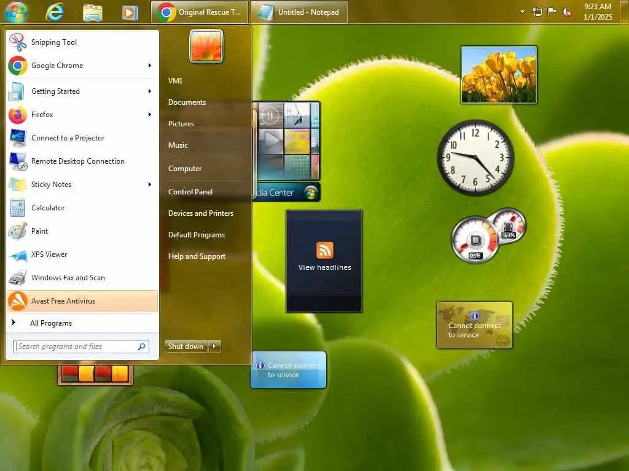Image resolution: width=629 pixels, height=471 pixels.
Task: Click the RSS feed icon in headlines gadget
Action: tap(324, 250)
